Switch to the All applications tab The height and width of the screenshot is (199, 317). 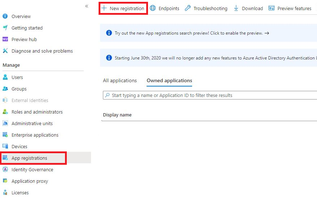(120, 80)
